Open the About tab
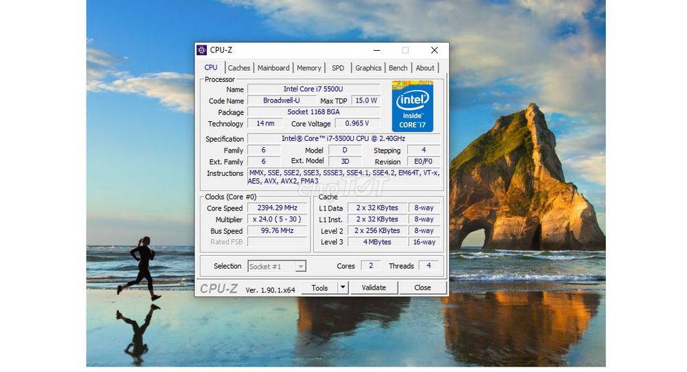 tap(425, 68)
